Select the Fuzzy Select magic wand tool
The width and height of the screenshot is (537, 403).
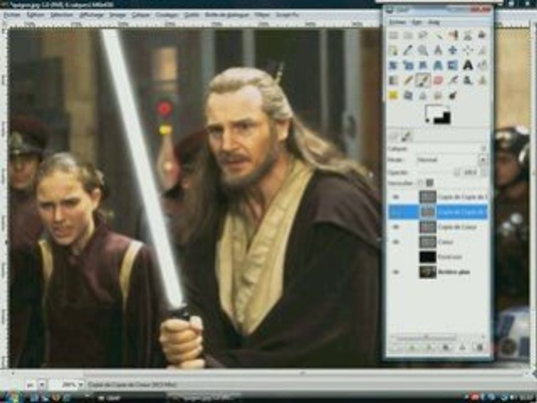(438, 35)
